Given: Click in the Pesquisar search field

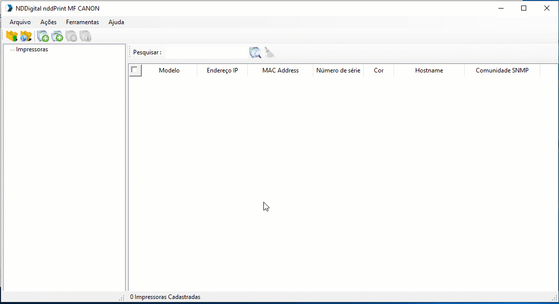Looking at the screenshot, I should click(x=206, y=52).
